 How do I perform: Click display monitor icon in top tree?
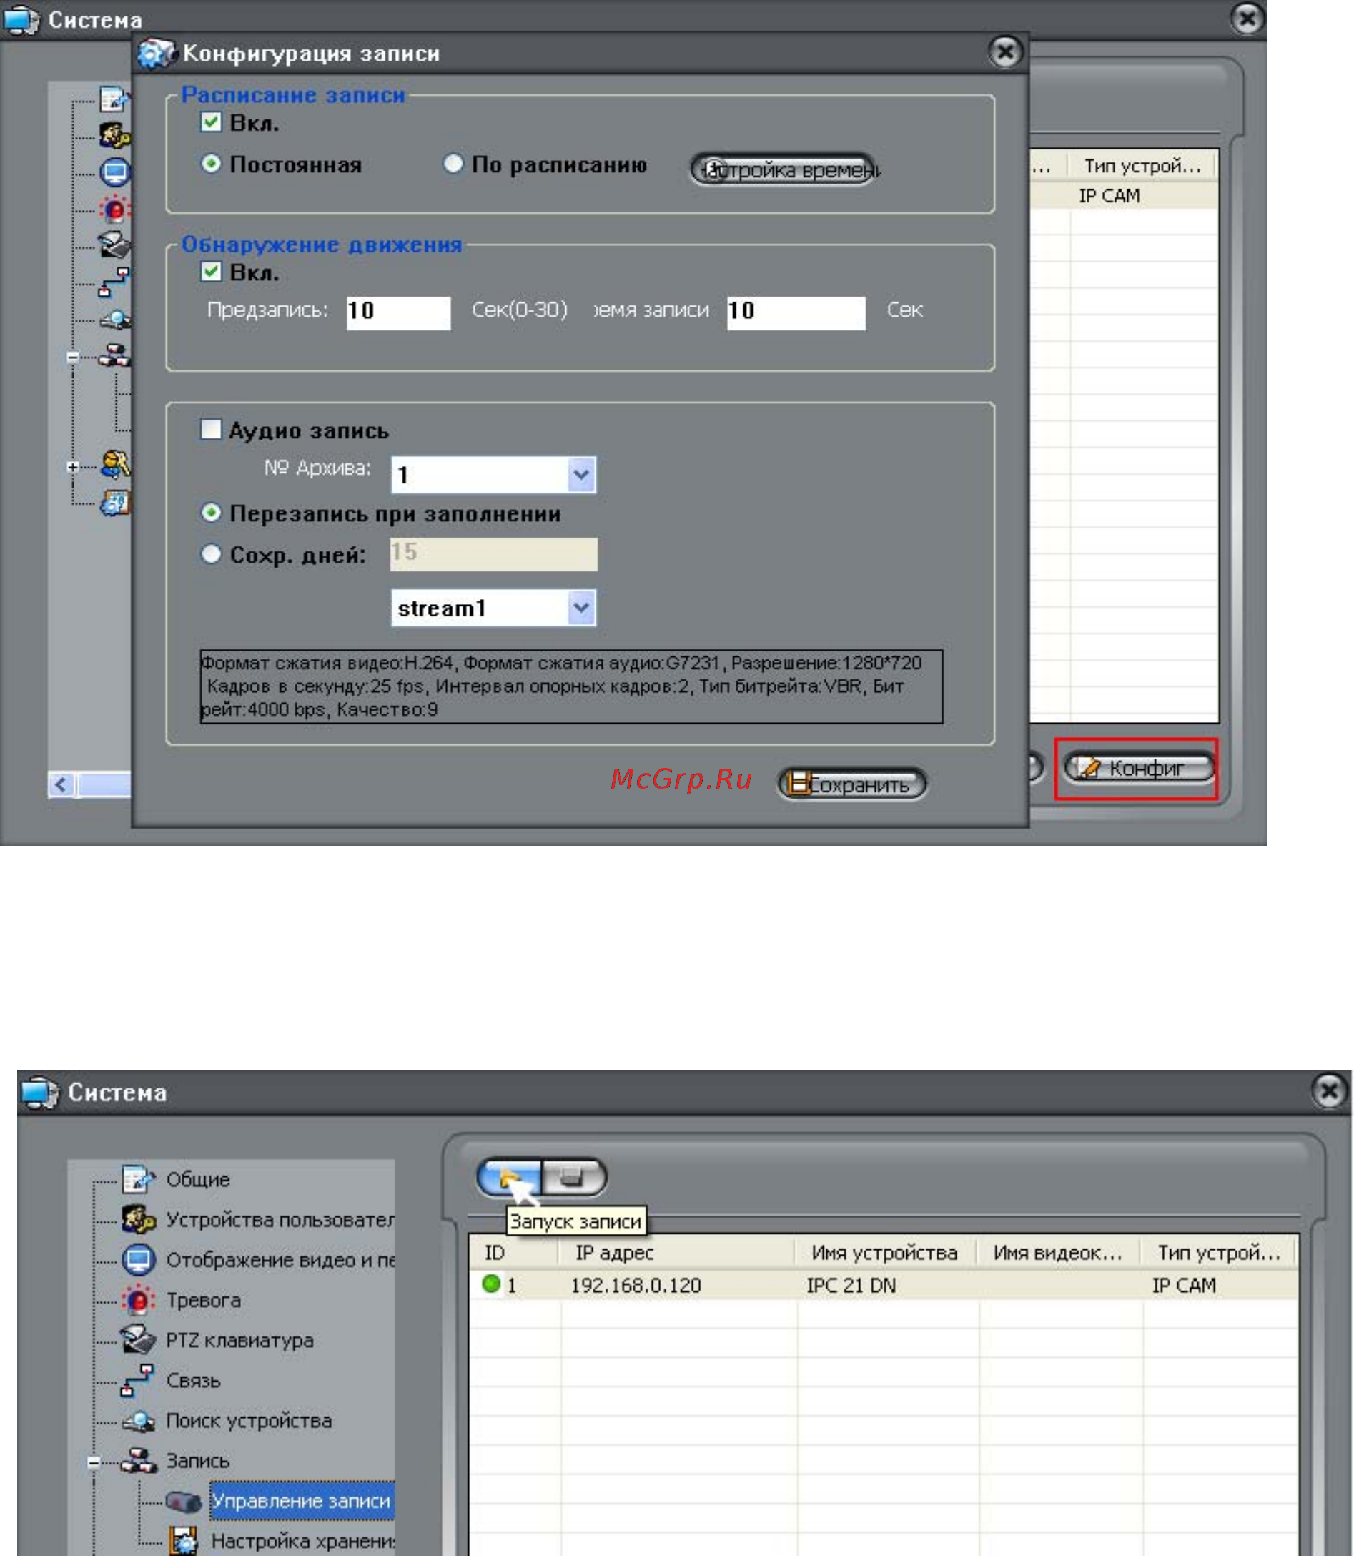click(115, 172)
